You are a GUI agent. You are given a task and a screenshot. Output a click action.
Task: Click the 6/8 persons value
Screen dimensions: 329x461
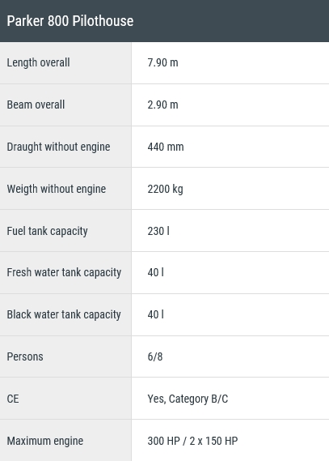(155, 356)
